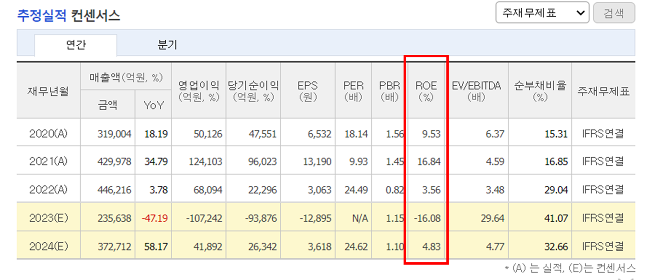Click the 3.78 YoY value
647x280 pixels.
[158, 190]
